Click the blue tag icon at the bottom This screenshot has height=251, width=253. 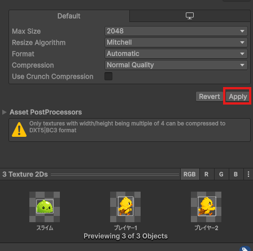pos(246,249)
